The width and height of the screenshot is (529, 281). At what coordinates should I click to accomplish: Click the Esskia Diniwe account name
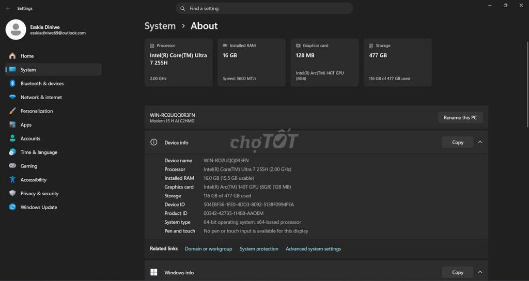click(x=45, y=27)
